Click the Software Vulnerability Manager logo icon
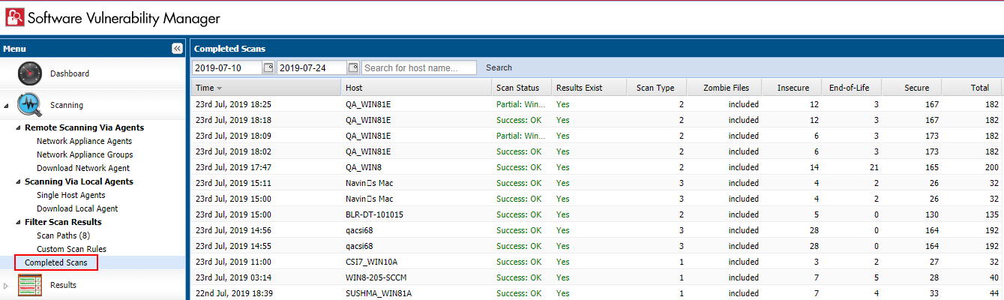Viewport: 1004px width, 300px height. [x=15, y=17]
